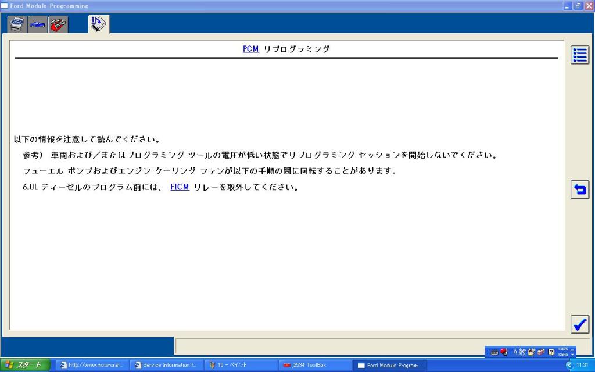Viewport: 595px width, 372px height.
Task: Open the FICM hyperlink
Action: [180, 187]
